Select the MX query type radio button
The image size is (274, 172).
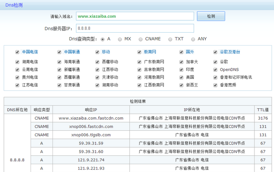120,39
